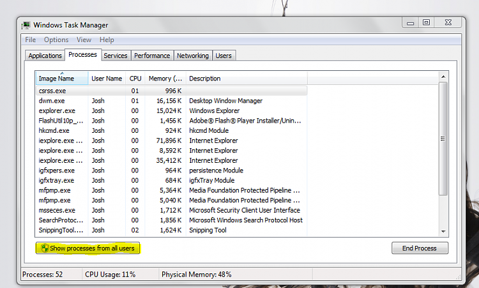Select the Processes tab
479x288 pixels.
82,55
